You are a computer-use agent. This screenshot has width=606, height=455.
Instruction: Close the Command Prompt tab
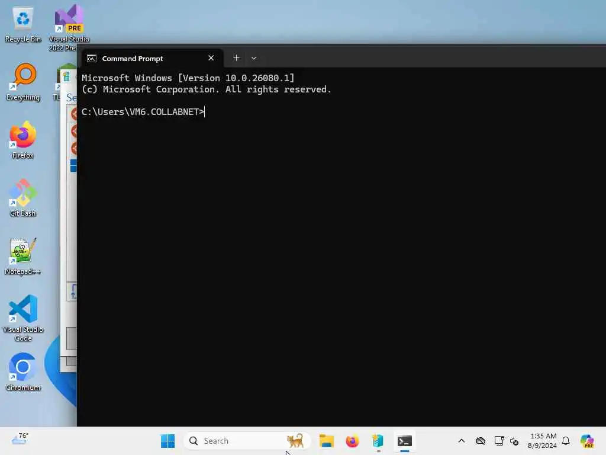click(x=211, y=58)
